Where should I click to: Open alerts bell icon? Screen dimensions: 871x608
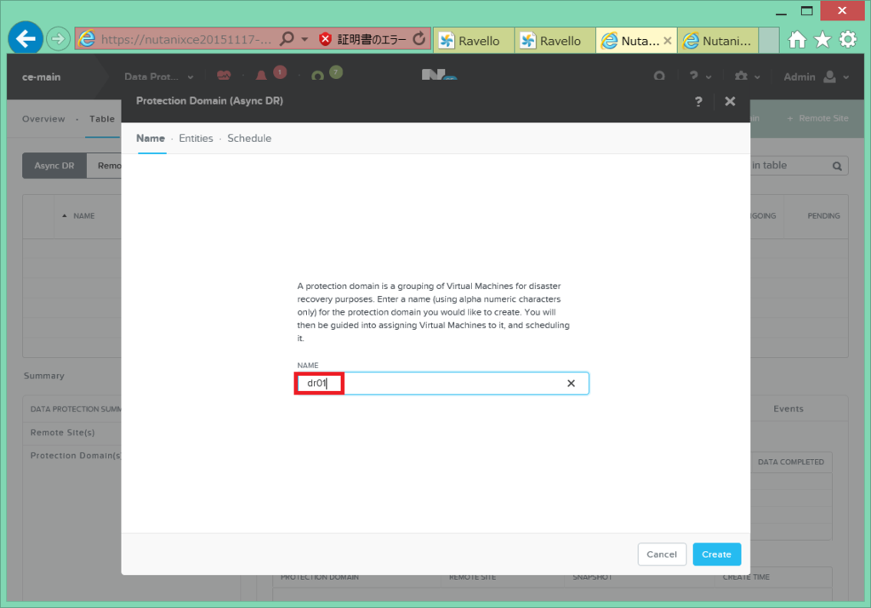261,75
